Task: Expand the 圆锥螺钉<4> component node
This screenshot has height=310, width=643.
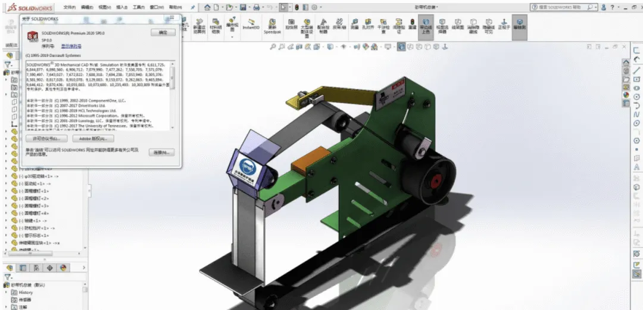Action: tap(6, 213)
